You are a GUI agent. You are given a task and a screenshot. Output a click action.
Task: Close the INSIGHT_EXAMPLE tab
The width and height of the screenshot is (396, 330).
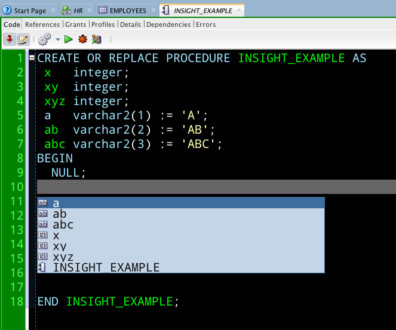(x=240, y=11)
